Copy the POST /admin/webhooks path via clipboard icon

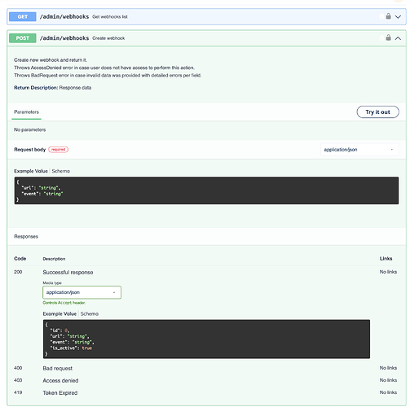pyautogui.click(x=381, y=37)
